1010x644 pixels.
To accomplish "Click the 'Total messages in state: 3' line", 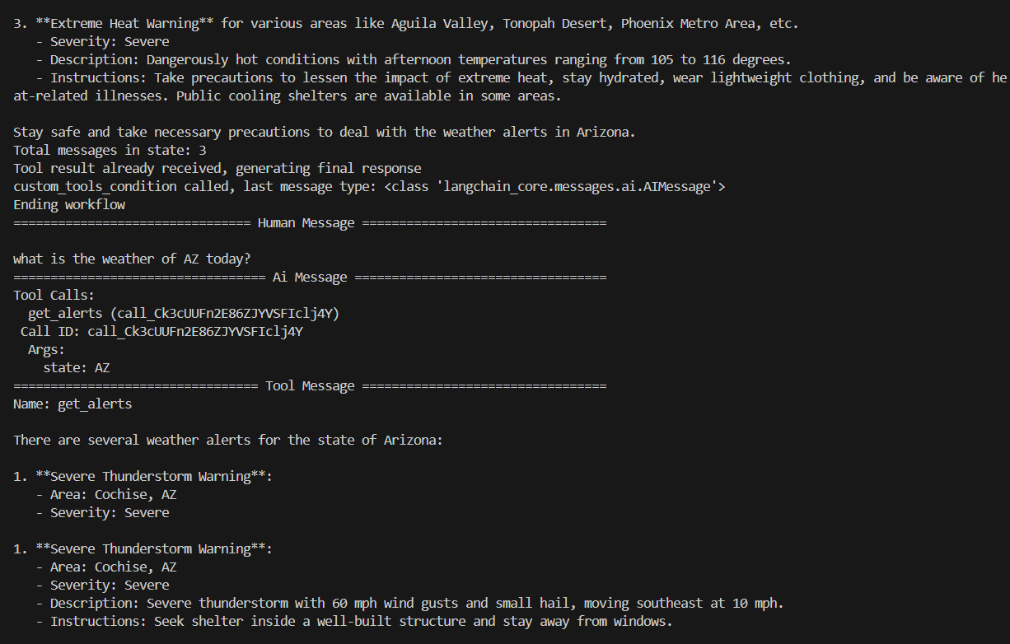I will point(110,151).
